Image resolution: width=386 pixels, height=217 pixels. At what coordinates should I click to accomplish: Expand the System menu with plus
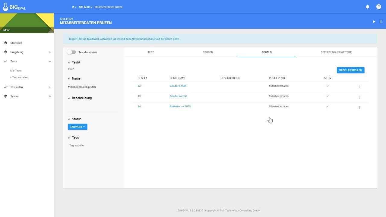point(50,96)
